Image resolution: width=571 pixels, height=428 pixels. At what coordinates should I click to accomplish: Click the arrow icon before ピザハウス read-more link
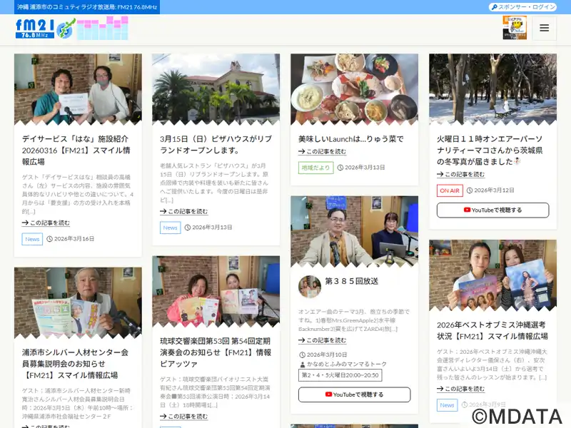click(163, 211)
